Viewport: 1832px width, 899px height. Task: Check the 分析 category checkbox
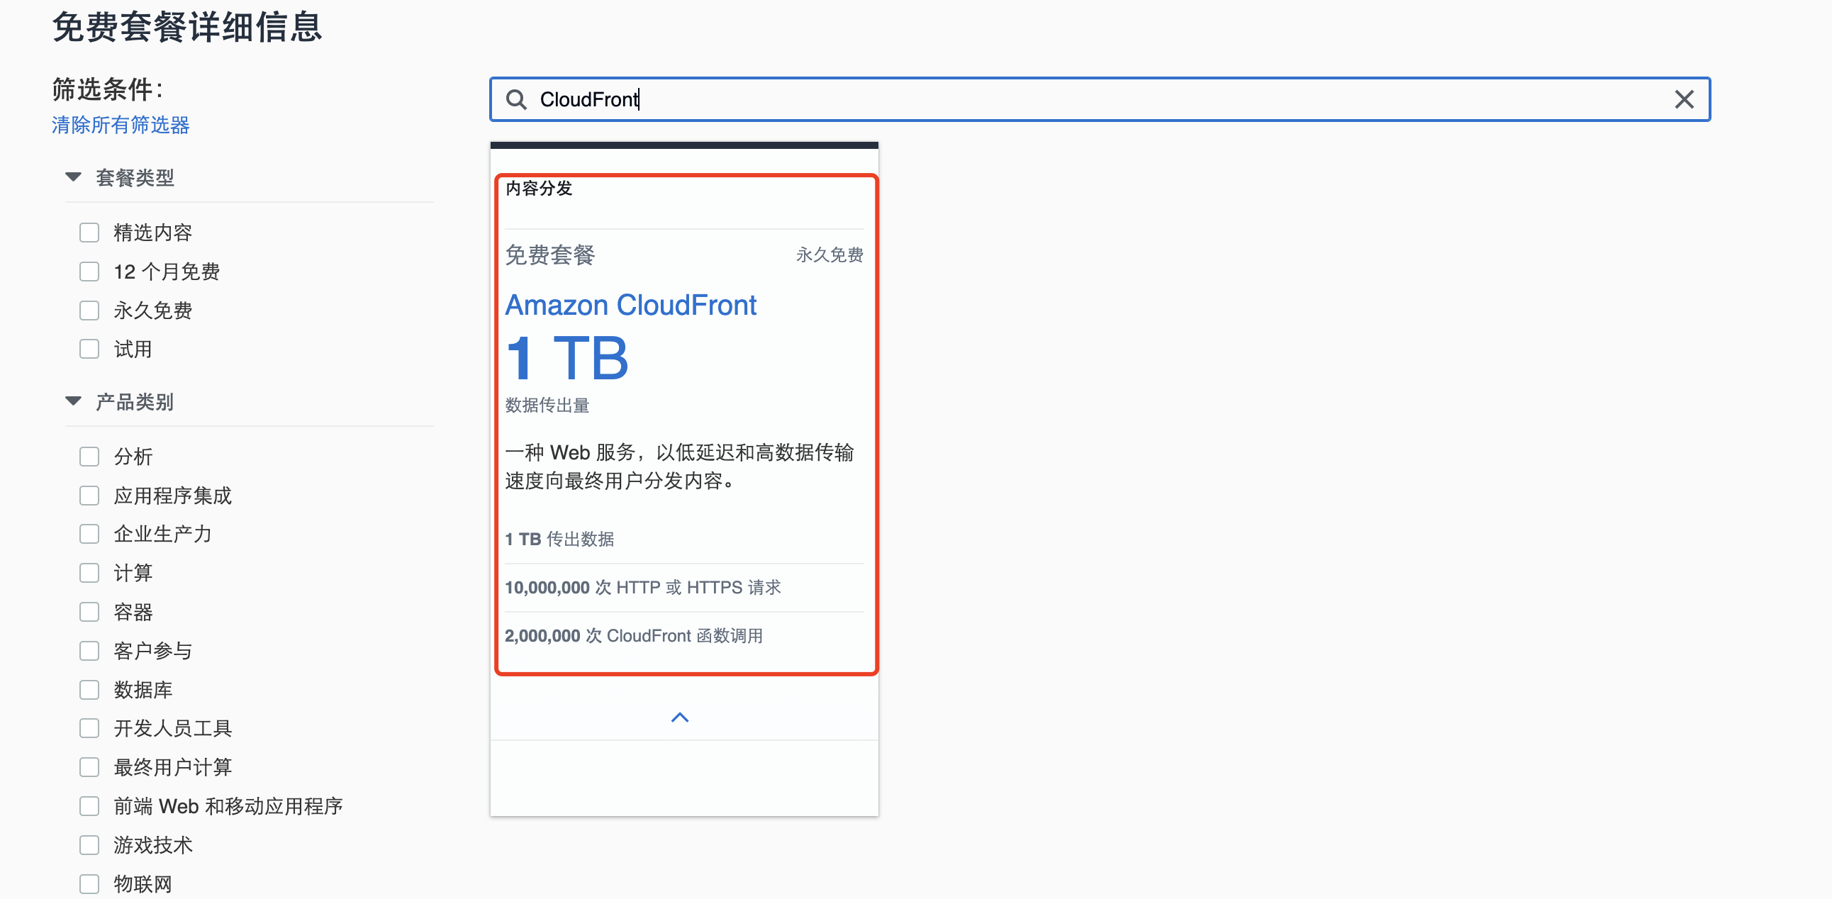pyautogui.click(x=89, y=457)
